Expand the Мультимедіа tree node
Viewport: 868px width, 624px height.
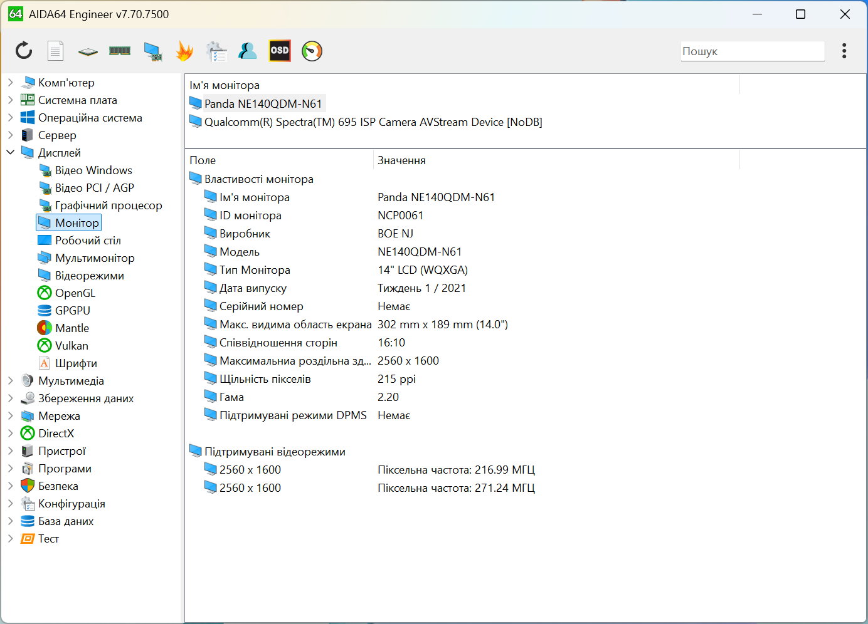click(x=10, y=380)
